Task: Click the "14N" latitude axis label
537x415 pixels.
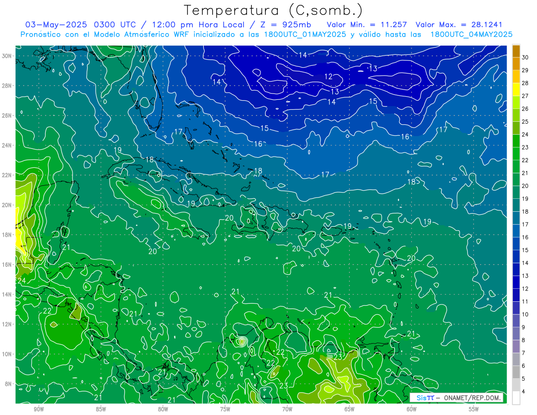Action: pos(7,295)
